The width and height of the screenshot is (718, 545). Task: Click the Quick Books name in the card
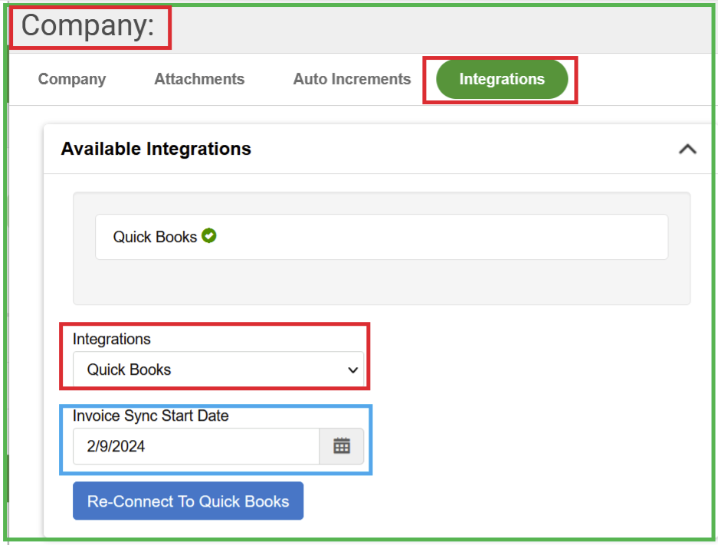(x=155, y=237)
